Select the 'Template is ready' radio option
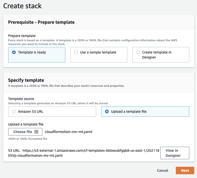Viewport: 197px width, 178px height. 14,52
